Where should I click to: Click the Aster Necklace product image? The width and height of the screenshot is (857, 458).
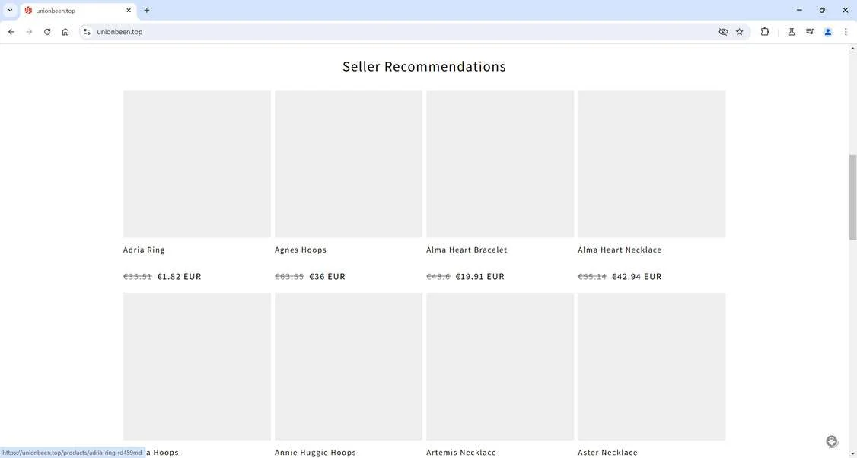pos(652,367)
